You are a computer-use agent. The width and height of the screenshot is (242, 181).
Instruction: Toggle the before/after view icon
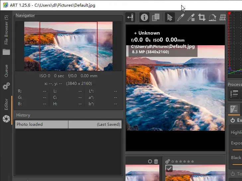click(x=155, y=17)
